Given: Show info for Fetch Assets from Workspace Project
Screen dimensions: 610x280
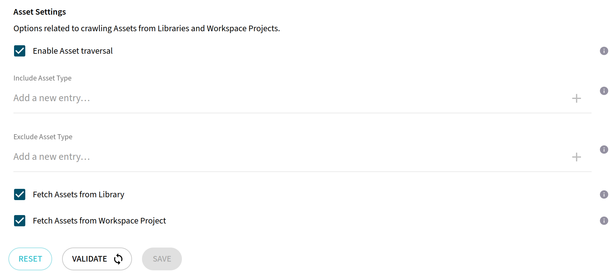Looking at the screenshot, I should tap(604, 221).
